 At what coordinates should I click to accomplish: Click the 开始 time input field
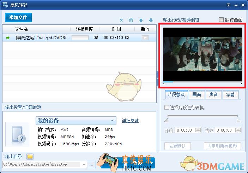(x=185, y=130)
